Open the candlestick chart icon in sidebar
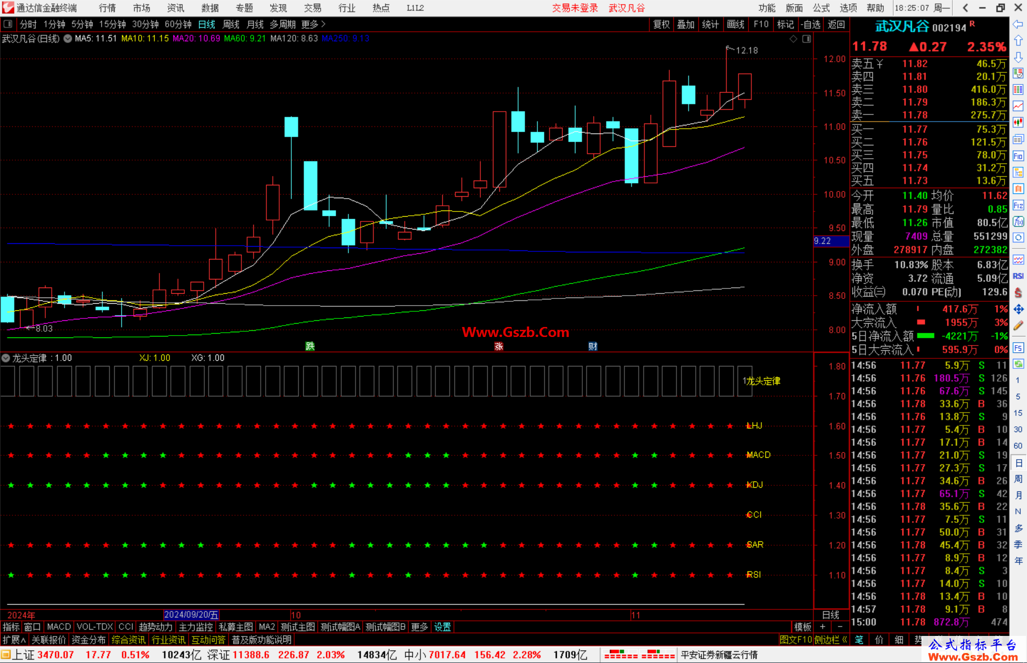The height and width of the screenshot is (663, 1027). [x=1018, y=123]
